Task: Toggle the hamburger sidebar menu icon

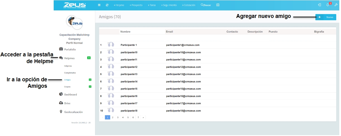Action: (x=99, y=5)
